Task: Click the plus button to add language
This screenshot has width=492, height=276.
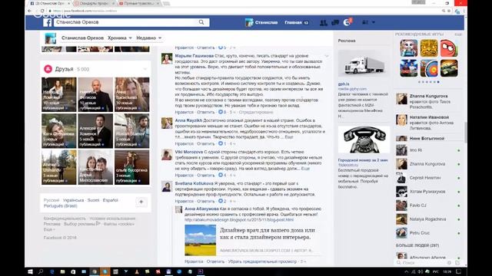Action: pyautogui.click(x=141, y=202)
